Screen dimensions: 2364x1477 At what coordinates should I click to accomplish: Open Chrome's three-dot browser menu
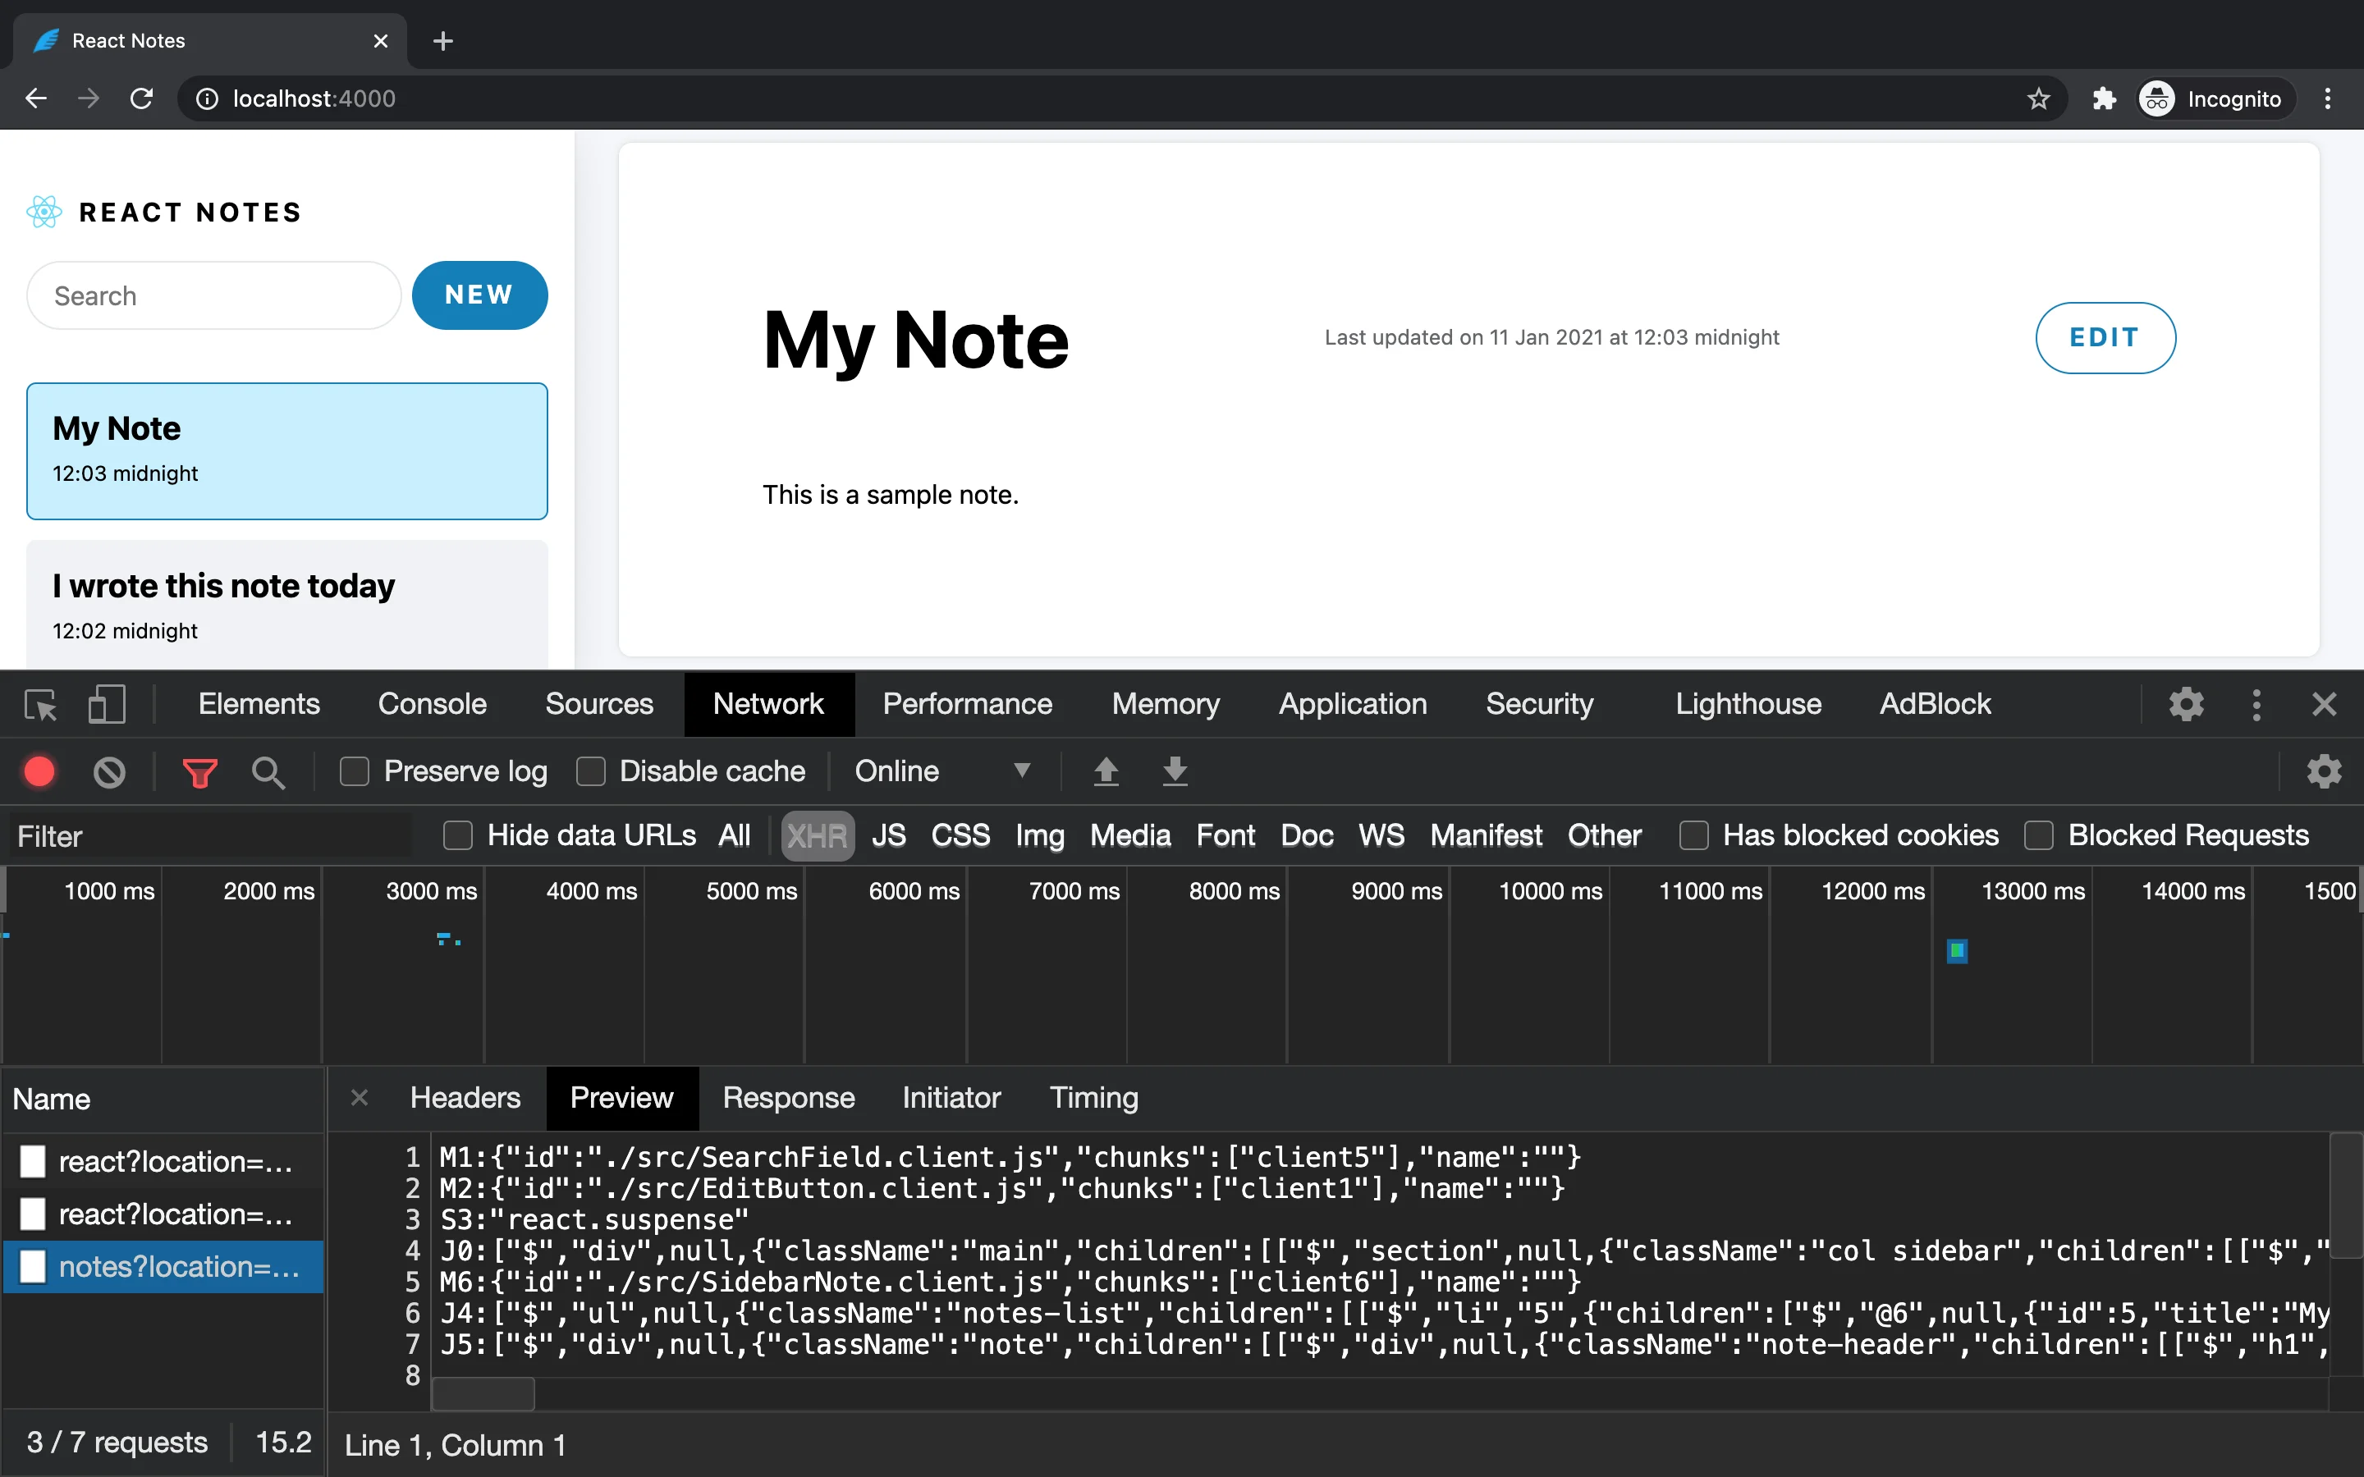point(2328,98)
